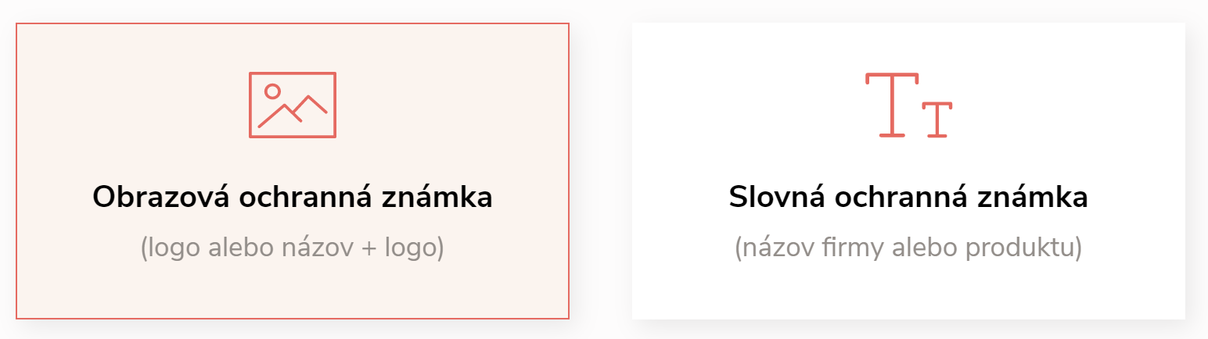Click the "(logo alebo názov + logo)" subtitle
Screen dimensions: 1208x339
[x=293, y=248]
